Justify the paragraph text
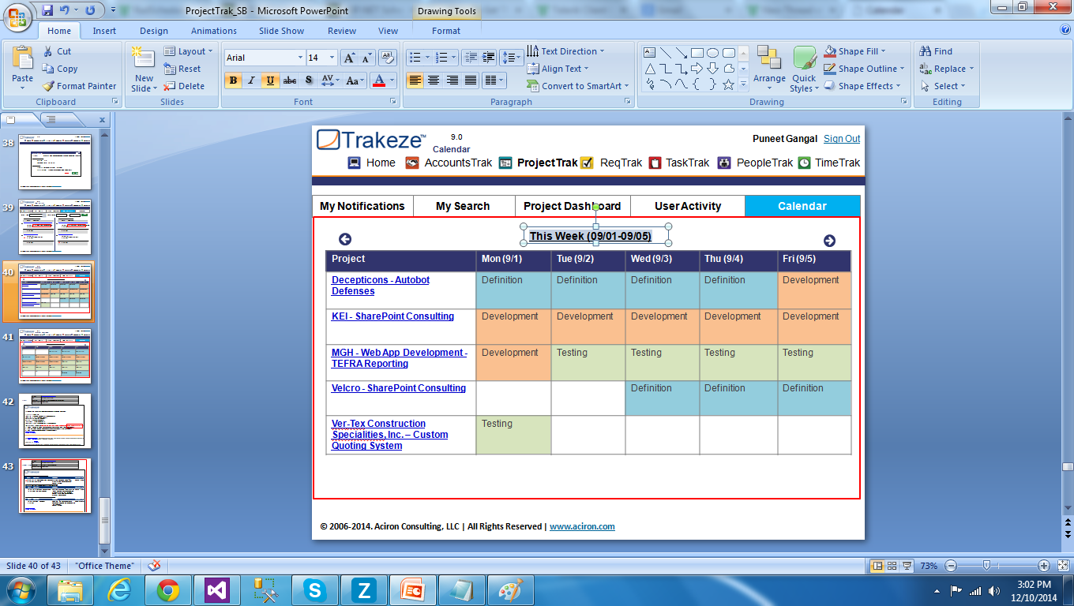 tap(471, 80)
